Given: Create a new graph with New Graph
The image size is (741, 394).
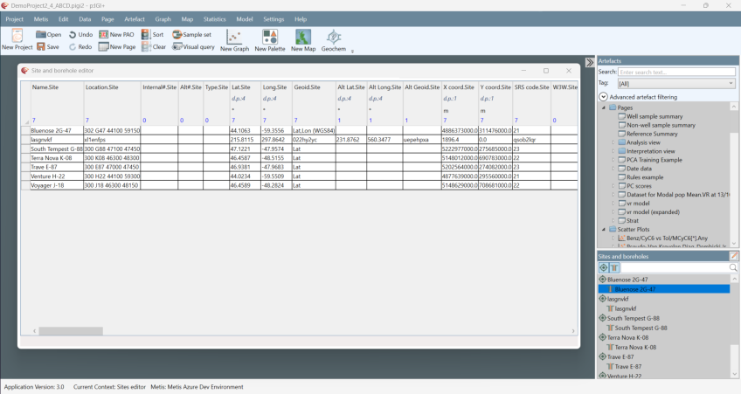Looking at the screenshot, I should (234, 38).
